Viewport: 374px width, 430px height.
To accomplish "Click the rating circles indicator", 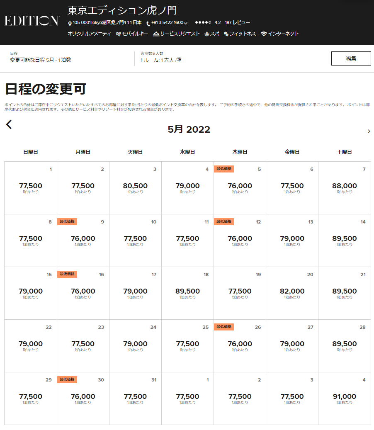I will tap(203, 23).
